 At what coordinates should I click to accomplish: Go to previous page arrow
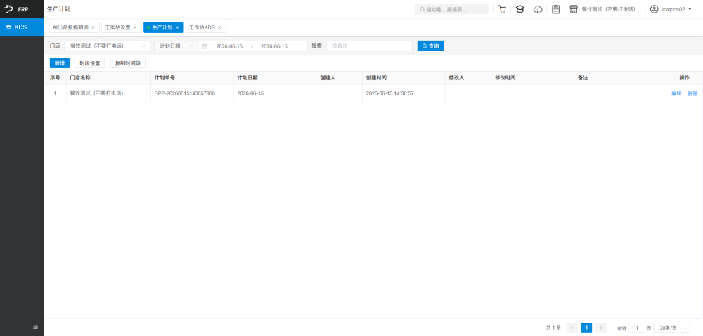[x=572, y=328]
